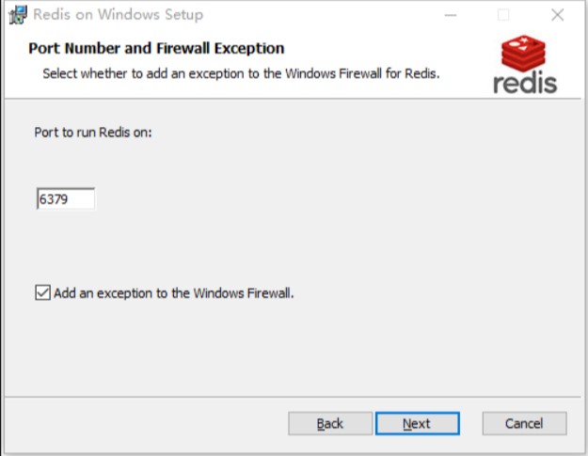Click the red Redis cube logo
The image size is (588, 456).
coord(523,54)
